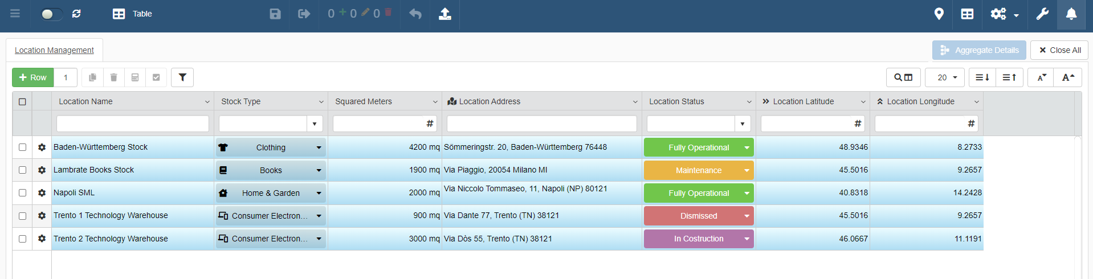The image size is (1093, 279).
Task: Open row settings gear for Napoli SML
Action: pyautogui.click(x=42, y=193)
